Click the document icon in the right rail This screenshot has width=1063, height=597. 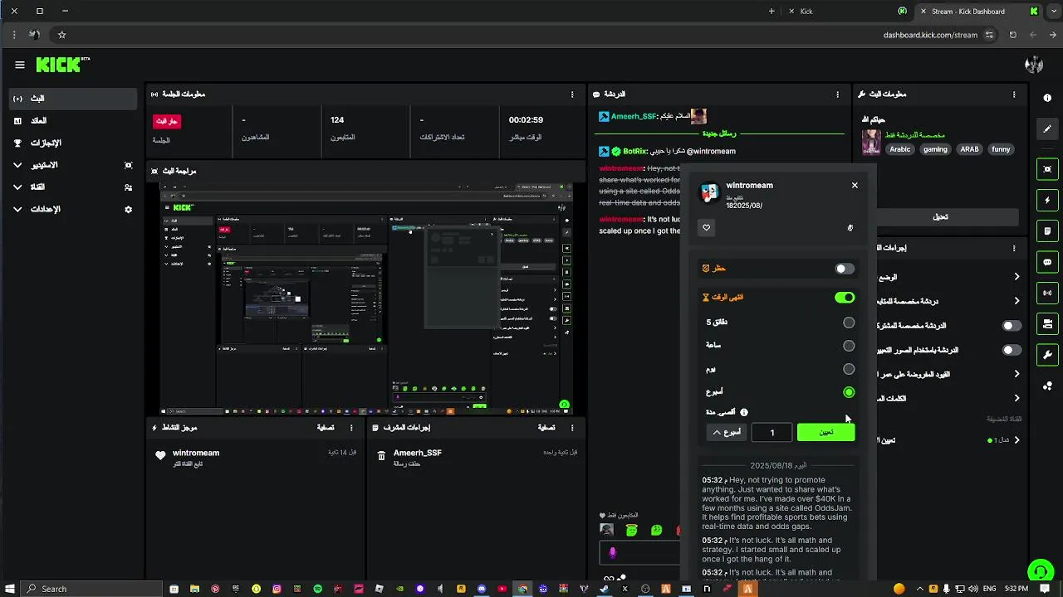(x=1047, y=231)
